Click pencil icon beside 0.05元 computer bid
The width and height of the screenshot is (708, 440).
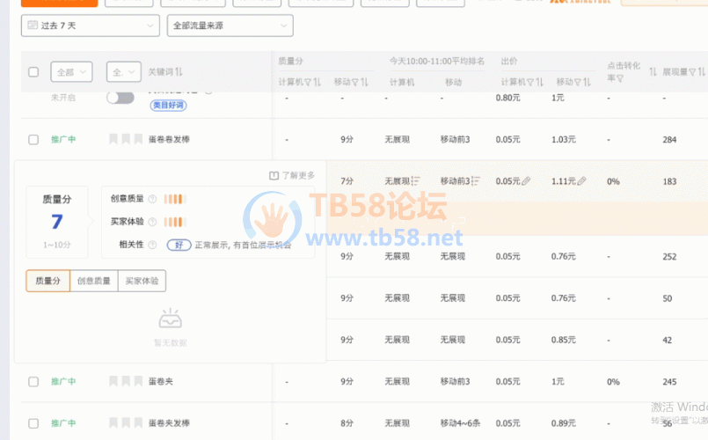pos(526,181)
